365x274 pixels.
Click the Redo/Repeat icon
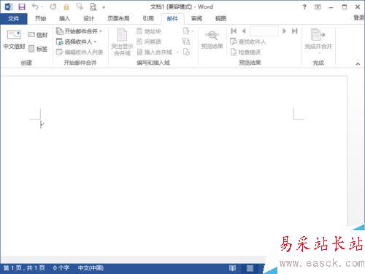(53, 7)
